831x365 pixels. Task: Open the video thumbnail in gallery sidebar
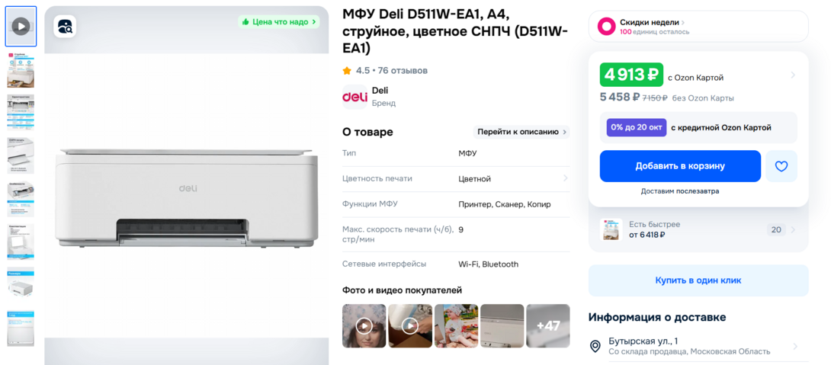tap(21, 27)
